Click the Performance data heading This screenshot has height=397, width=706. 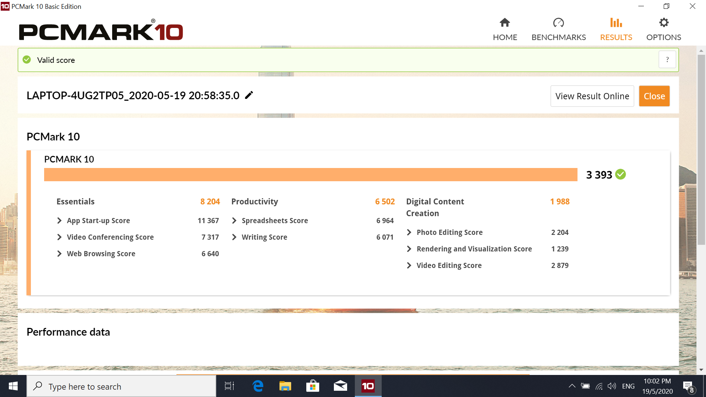(x=68, y=332)
